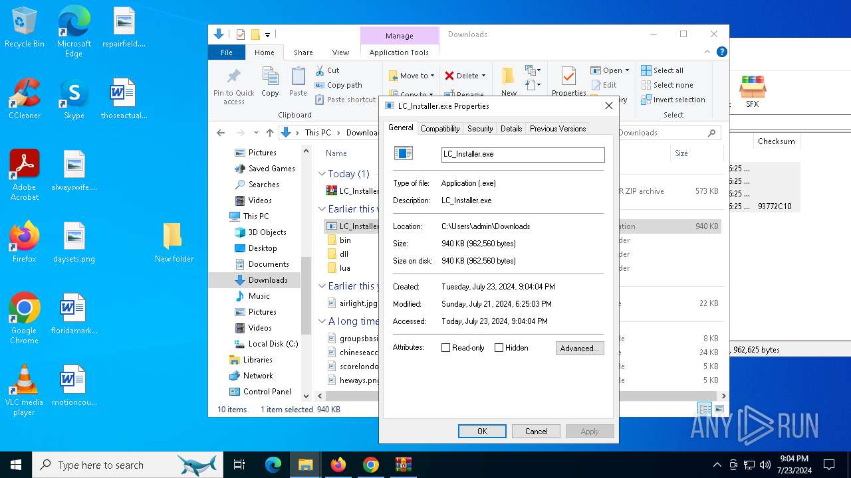The height and width of the screenshot is (478, 851).
Task: Select the lua folder in list
Action: click(x=344, y=268)
